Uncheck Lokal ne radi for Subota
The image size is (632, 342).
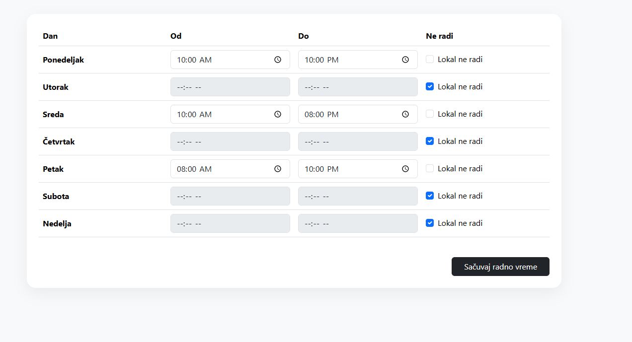430,196
